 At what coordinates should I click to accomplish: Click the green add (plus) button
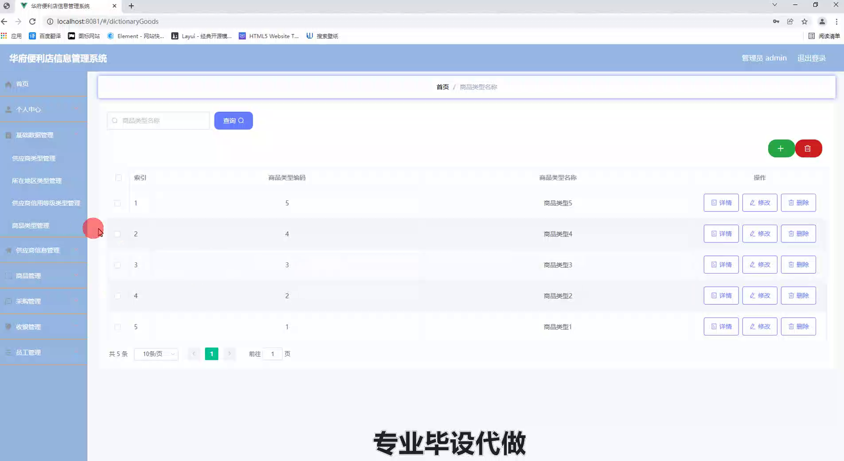click(781, 148)
